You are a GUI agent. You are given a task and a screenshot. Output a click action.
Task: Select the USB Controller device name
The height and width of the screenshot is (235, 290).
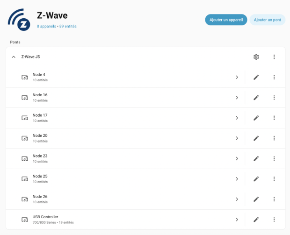(x=45, y=217)
